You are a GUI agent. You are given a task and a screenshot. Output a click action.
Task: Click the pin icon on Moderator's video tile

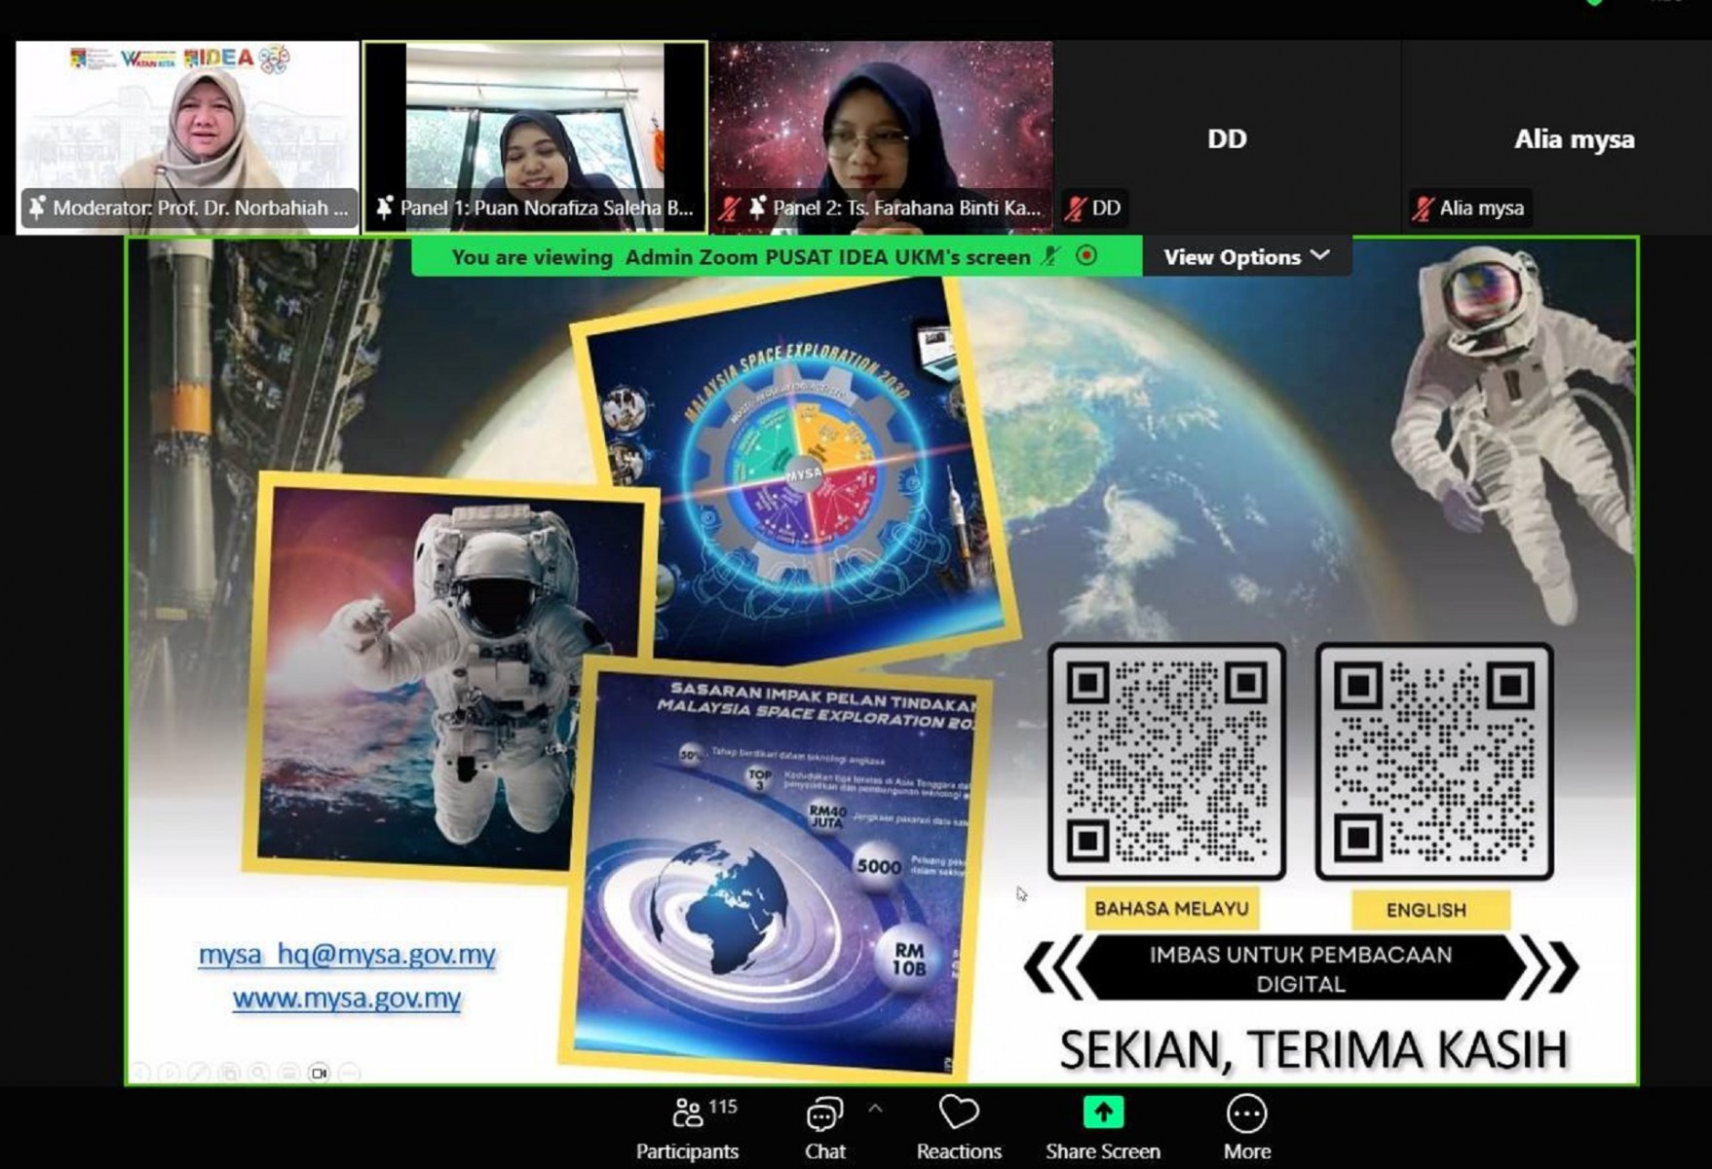pyautogui.click(x=37, y=207)
